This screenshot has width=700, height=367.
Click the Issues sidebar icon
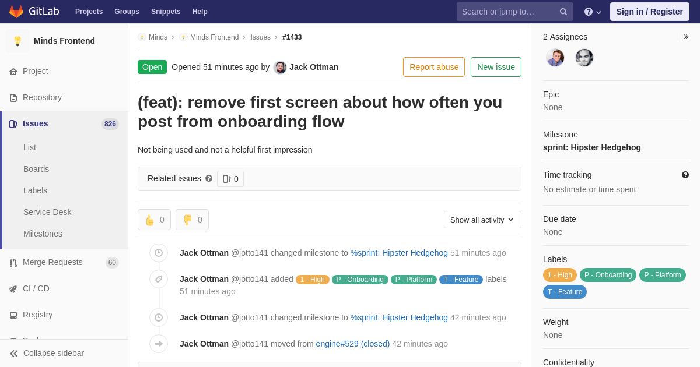13,123
